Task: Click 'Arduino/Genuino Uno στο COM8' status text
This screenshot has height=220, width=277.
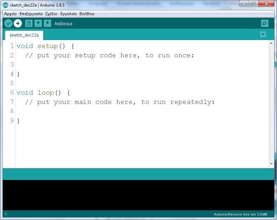Action: point(241,214)
